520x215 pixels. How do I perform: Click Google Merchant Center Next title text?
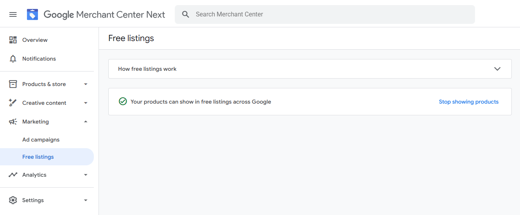tap(104, 14)
